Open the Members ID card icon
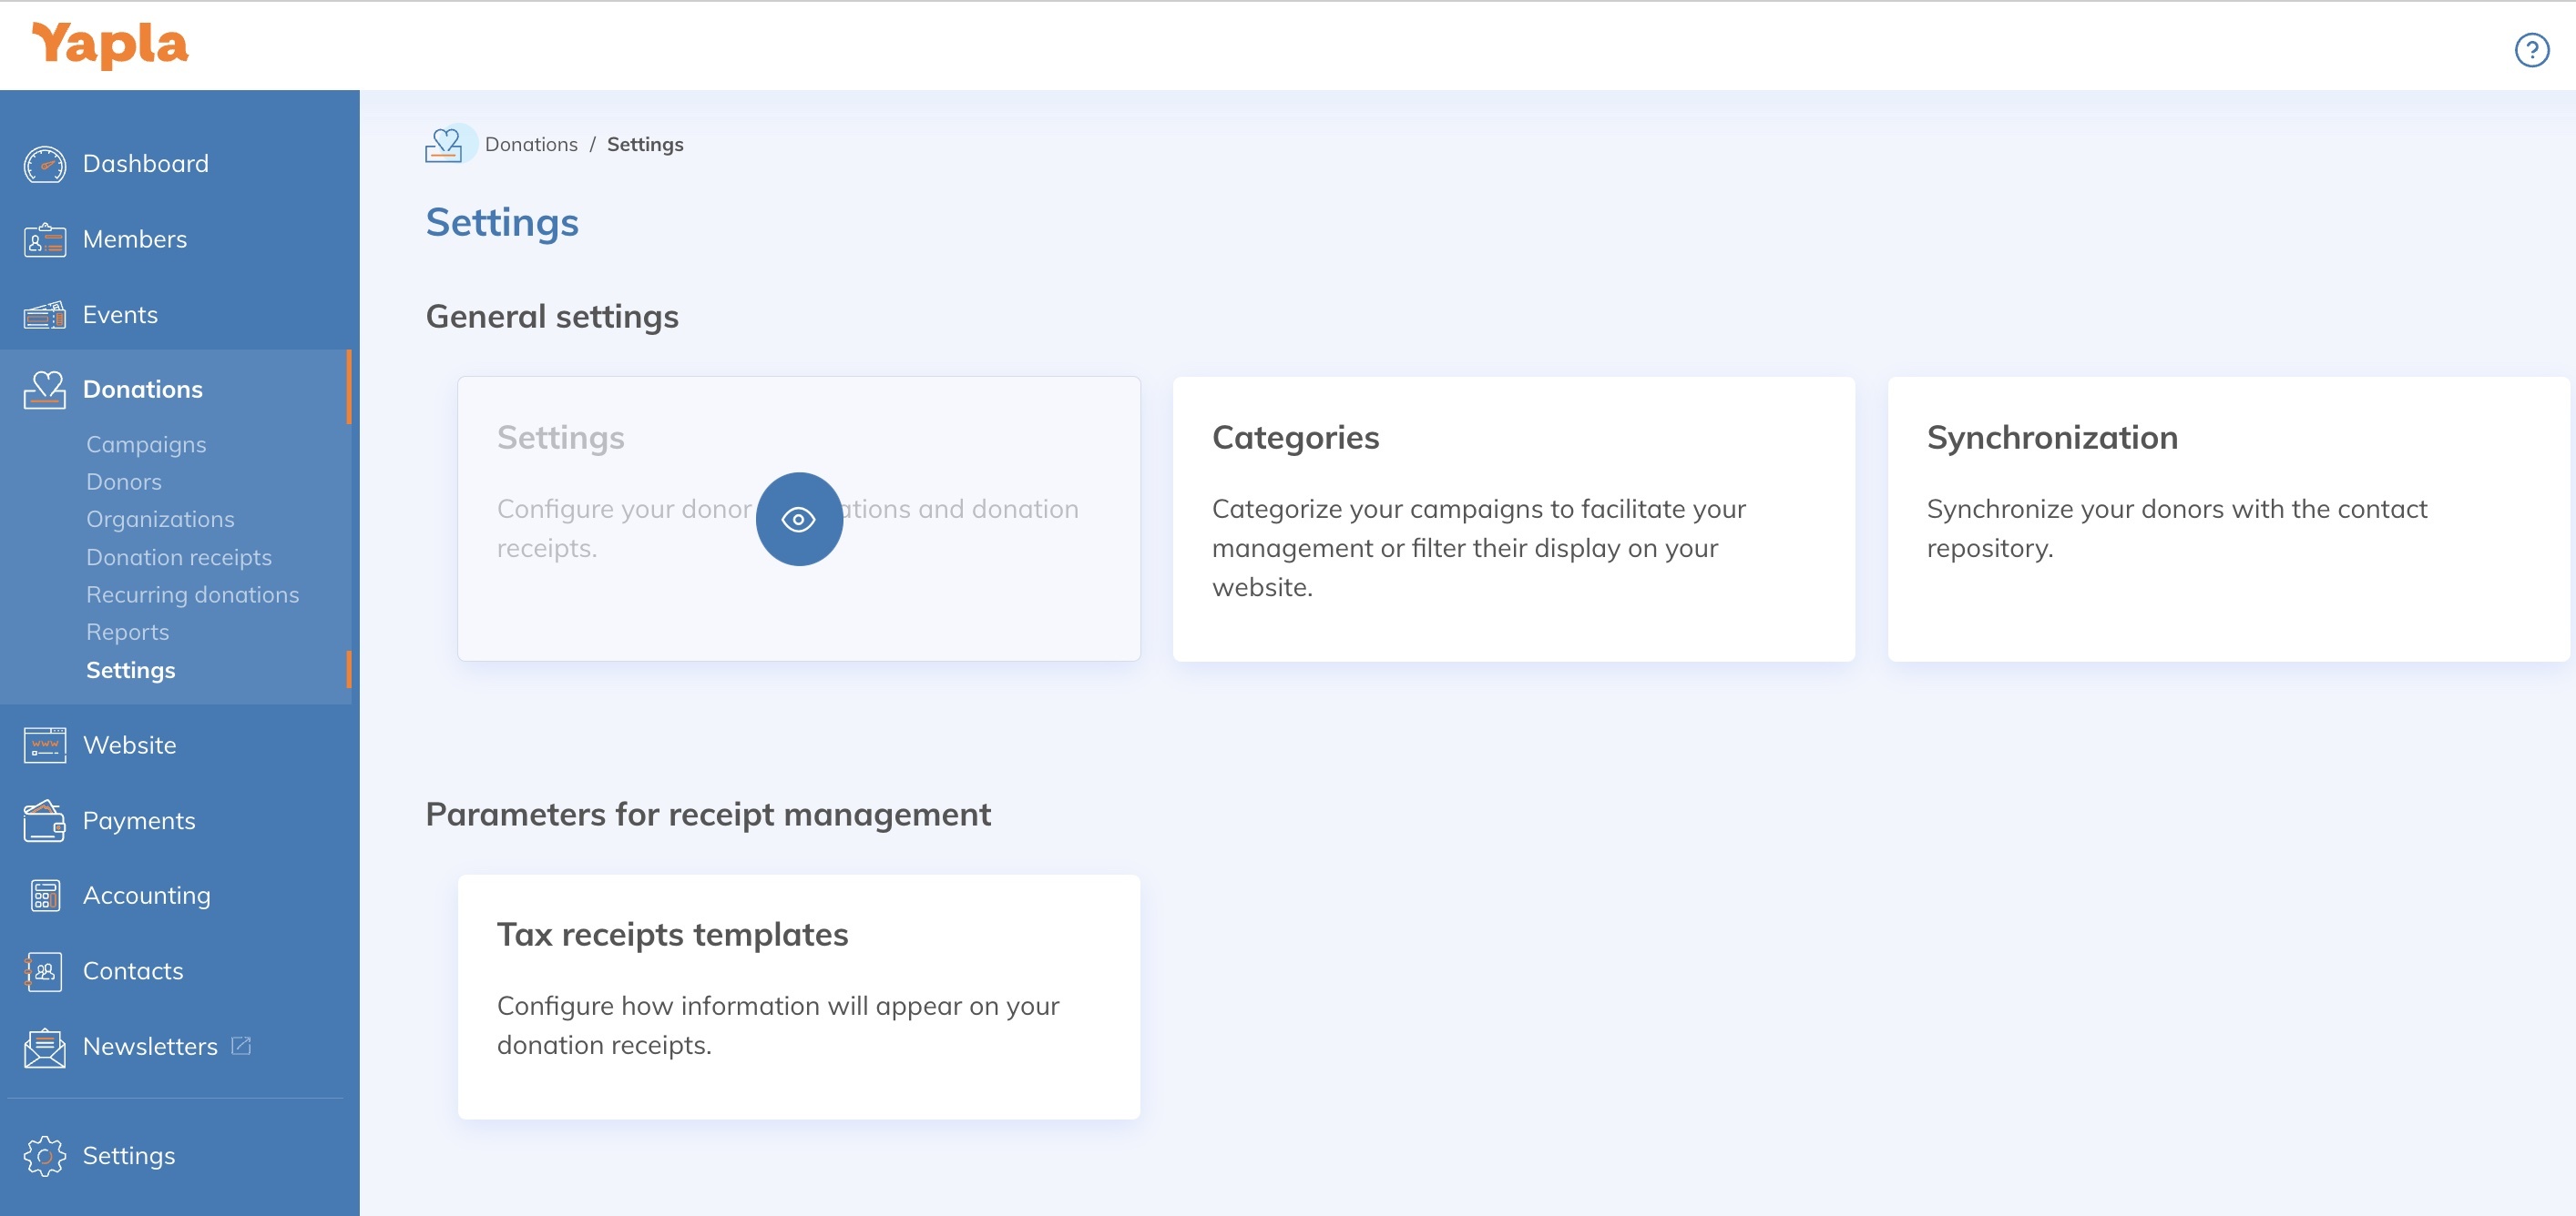 tap(45, 239)
